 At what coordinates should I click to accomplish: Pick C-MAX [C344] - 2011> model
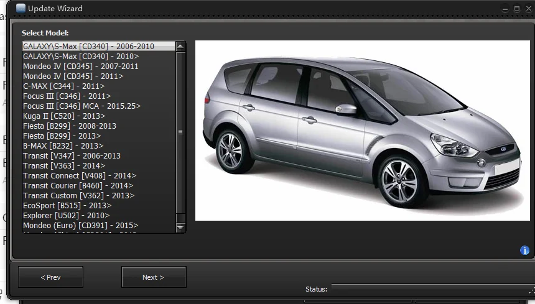pos(99,86)
